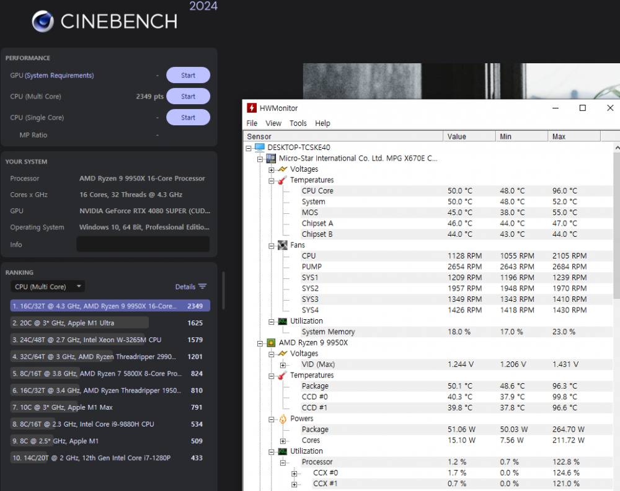Click the Cinebench sphere logo

click(x=43, y=21)
